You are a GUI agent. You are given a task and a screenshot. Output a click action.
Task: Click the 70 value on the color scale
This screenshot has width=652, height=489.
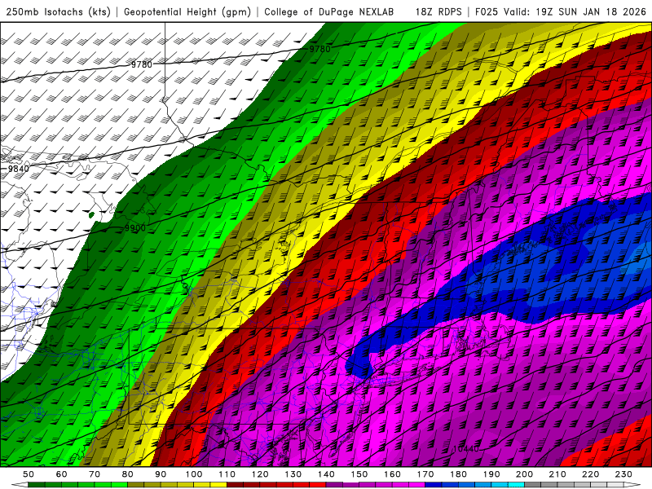(x=95, y=474)
